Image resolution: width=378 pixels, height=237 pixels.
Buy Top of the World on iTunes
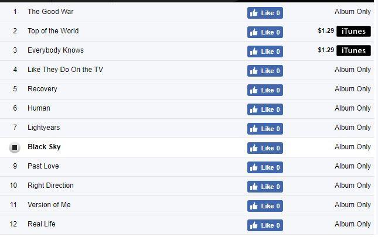353,31
